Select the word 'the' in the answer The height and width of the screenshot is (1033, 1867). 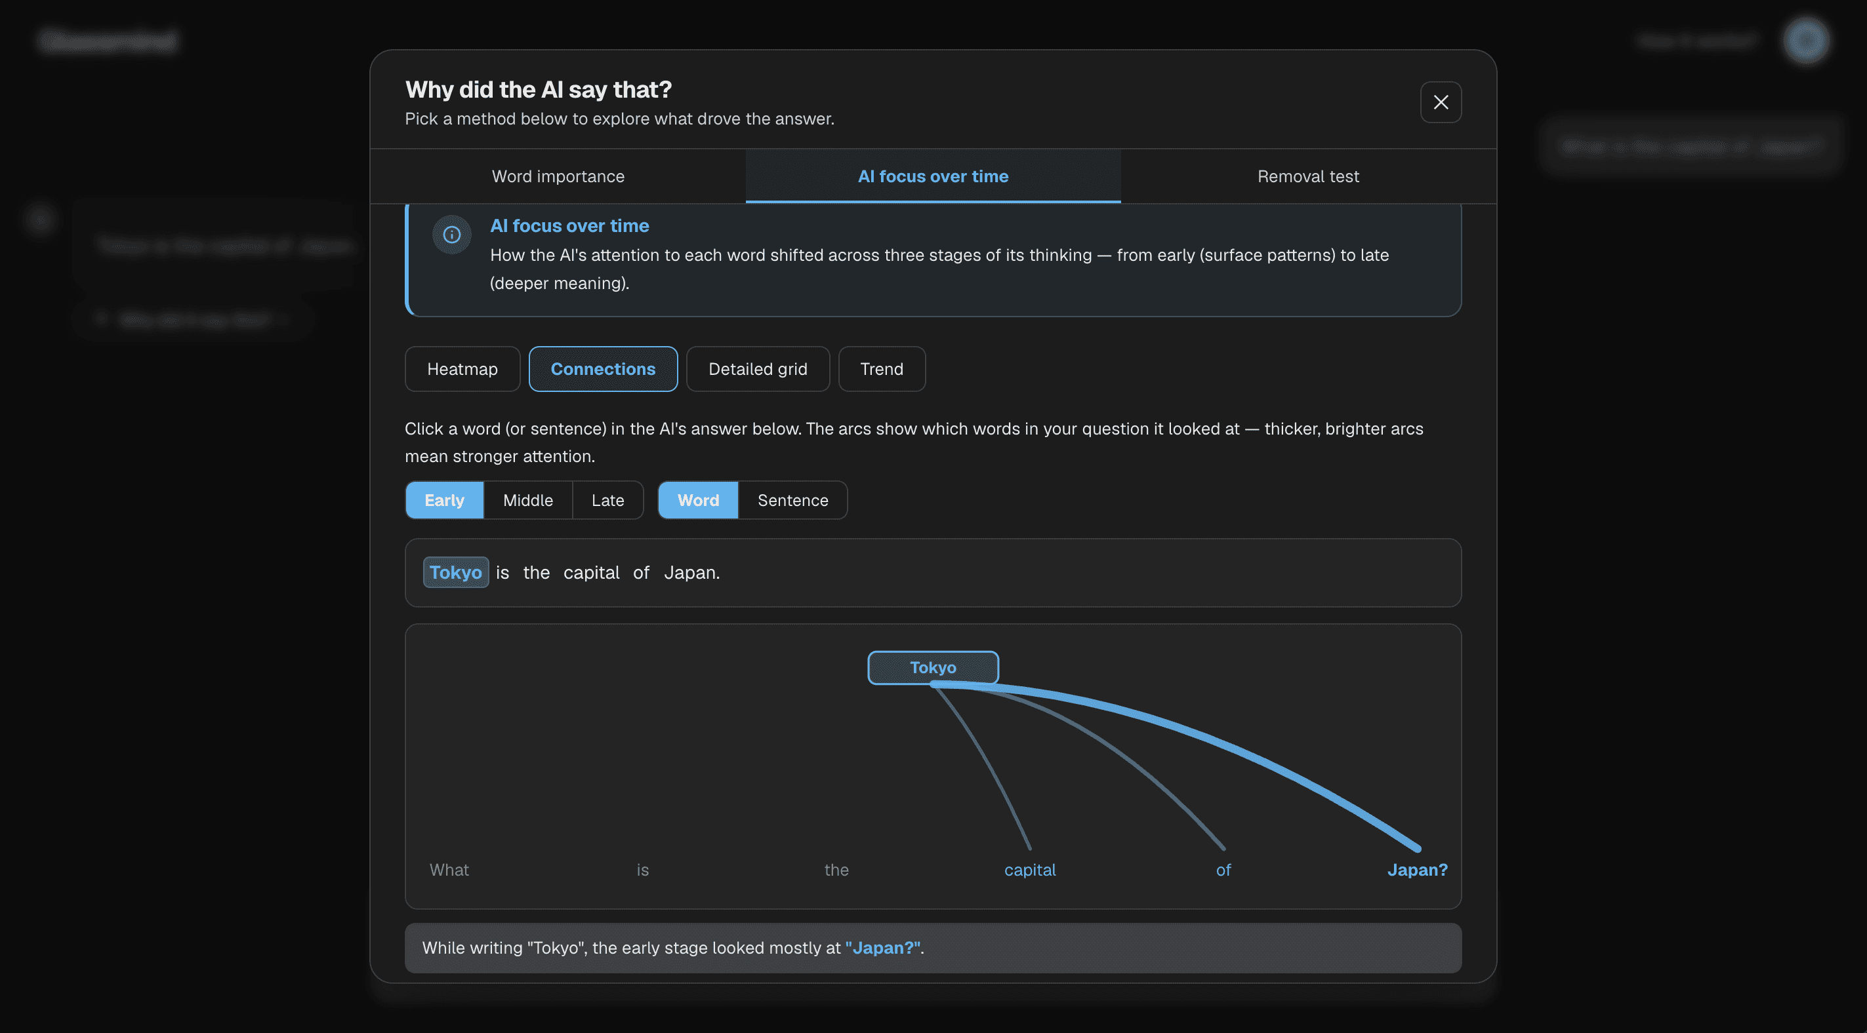(537, 572)
